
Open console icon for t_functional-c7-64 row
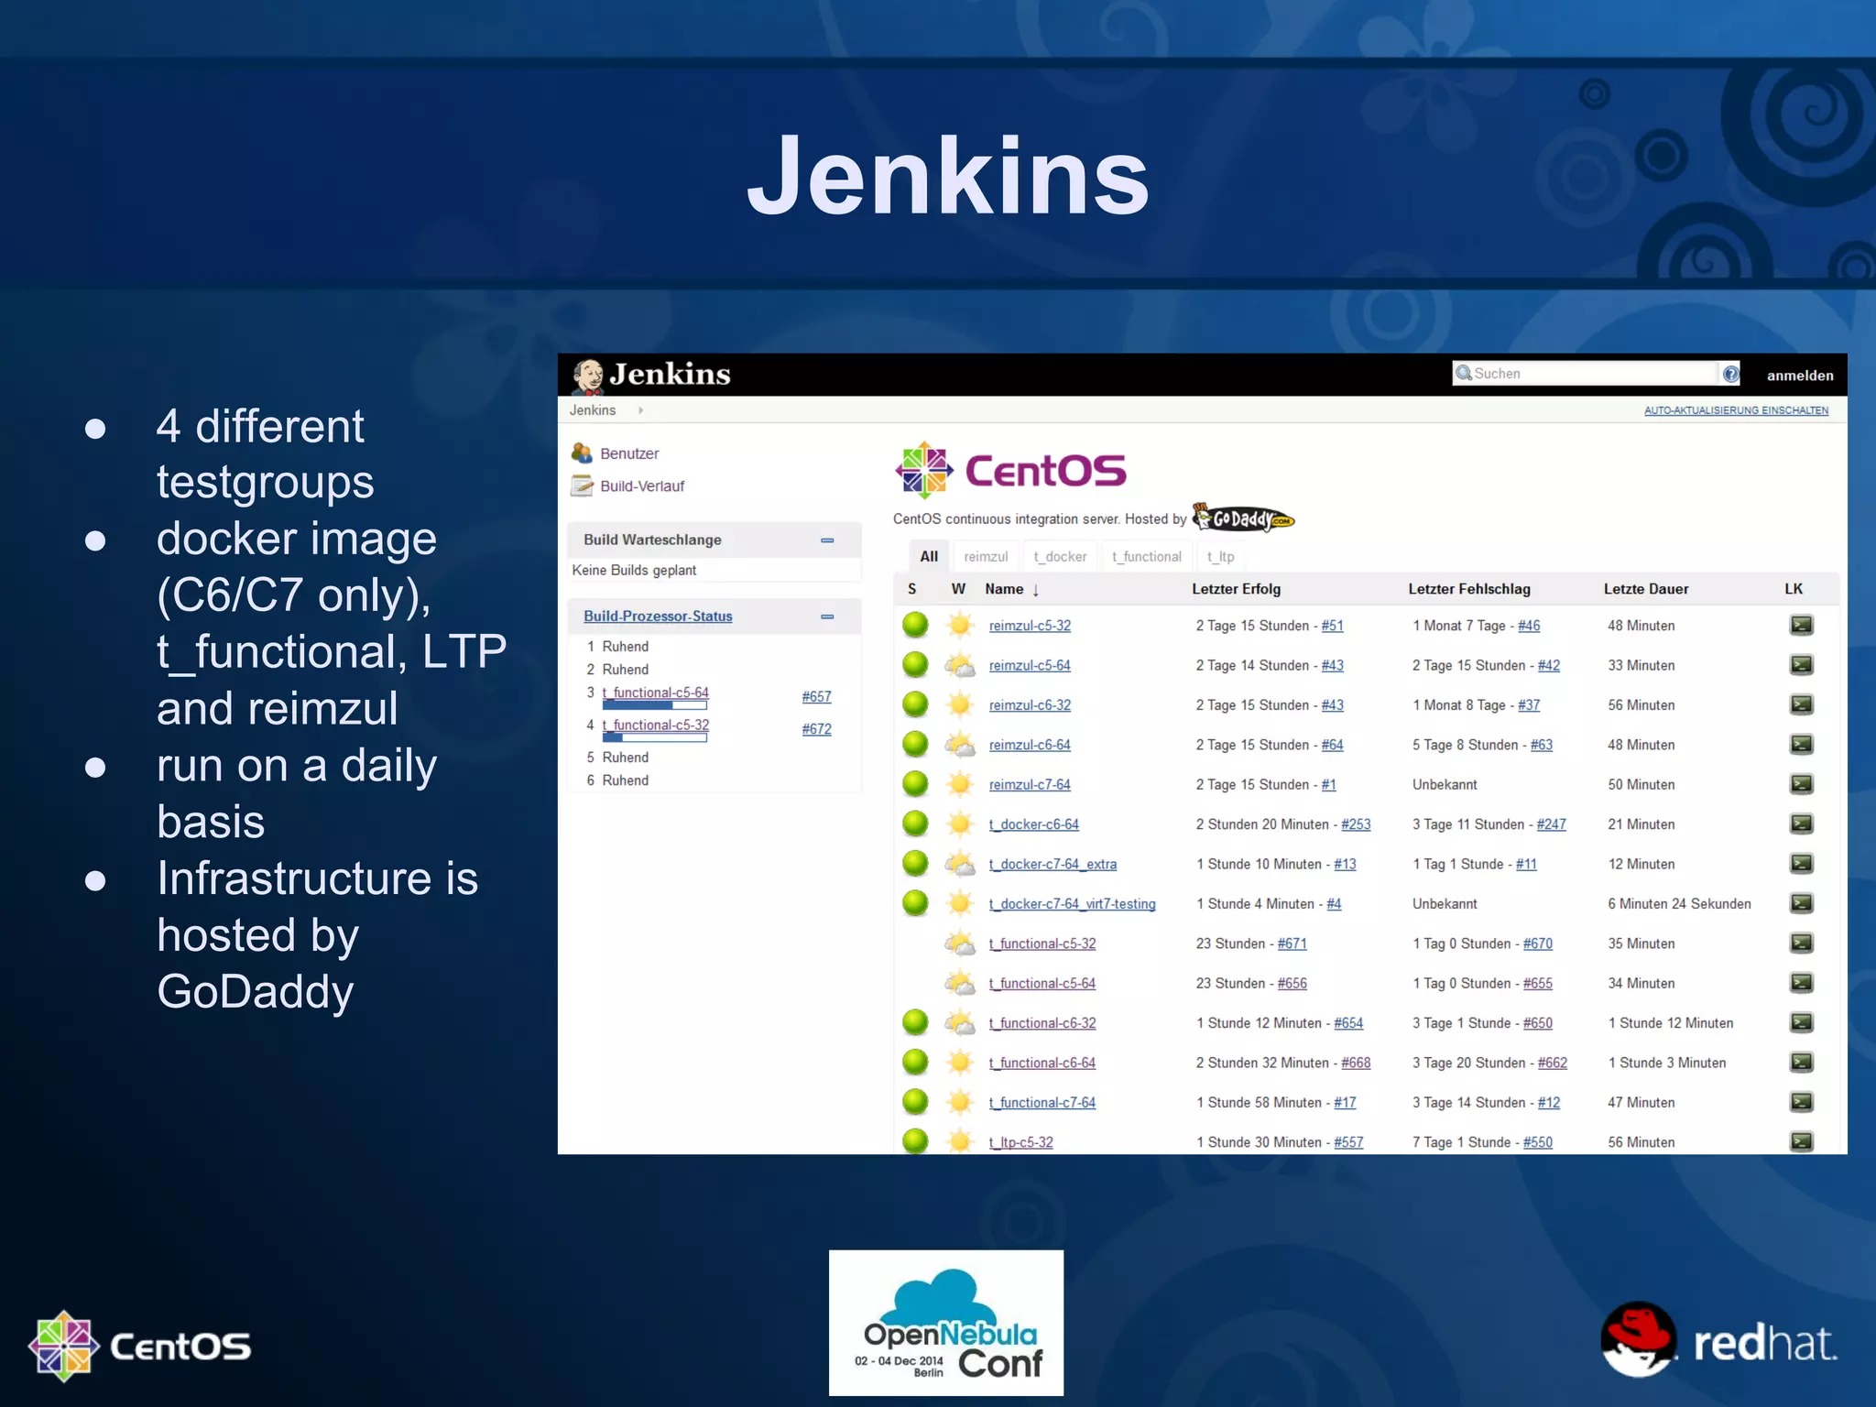tap(1801, 1102)
